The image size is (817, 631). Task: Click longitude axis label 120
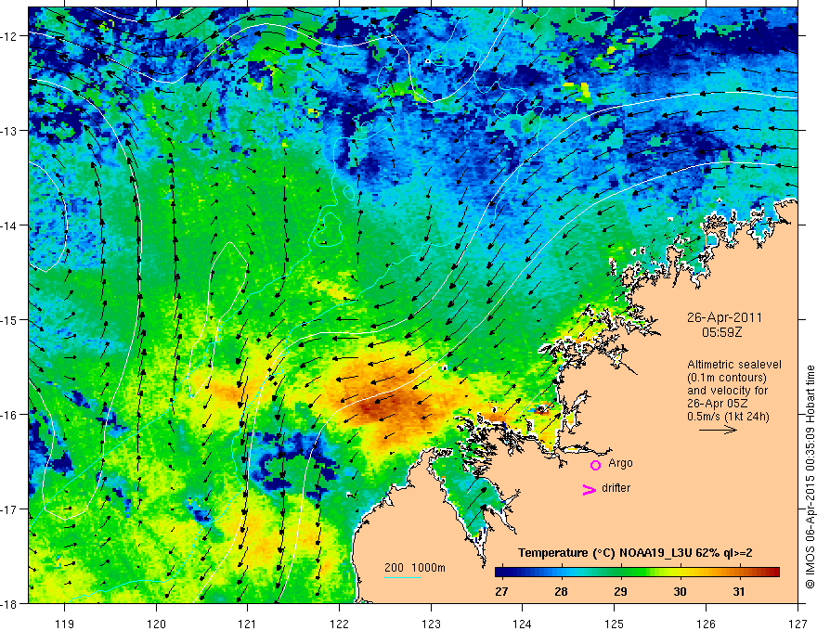click(156, 624)
